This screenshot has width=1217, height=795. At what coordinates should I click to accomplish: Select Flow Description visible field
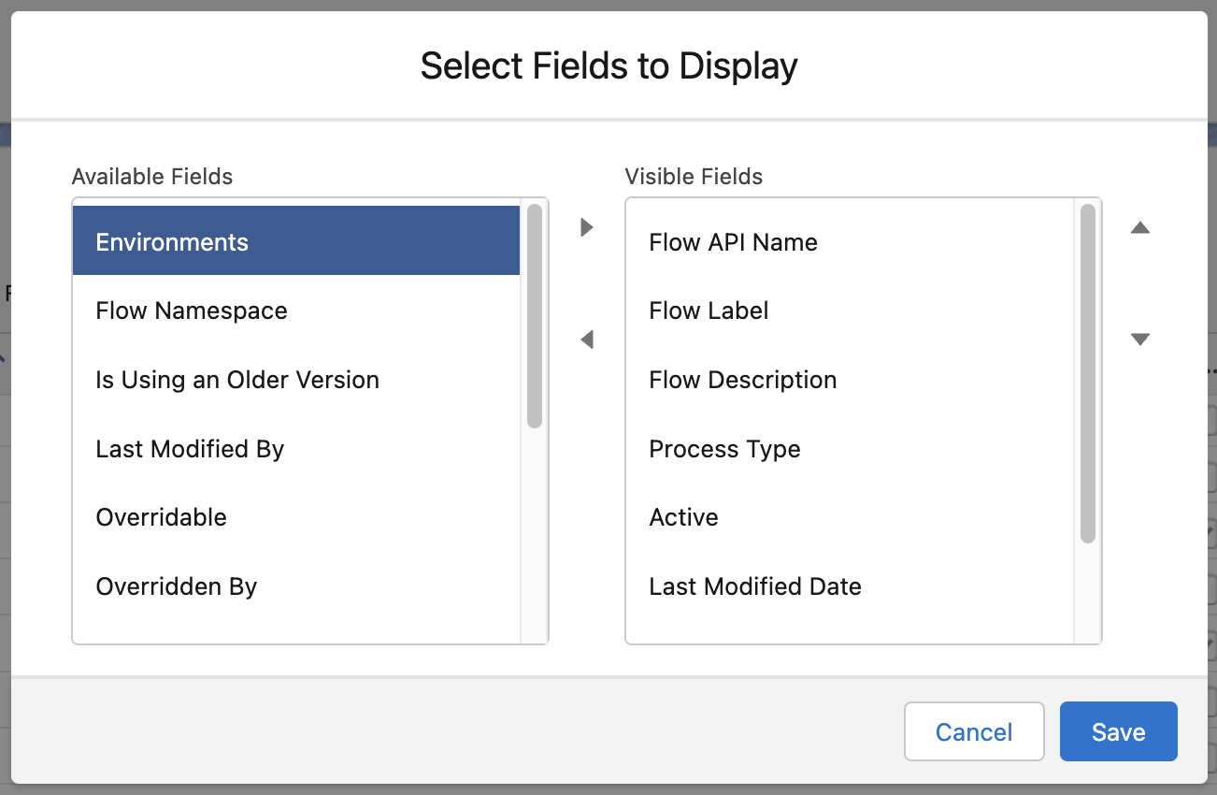coord(850,380)
